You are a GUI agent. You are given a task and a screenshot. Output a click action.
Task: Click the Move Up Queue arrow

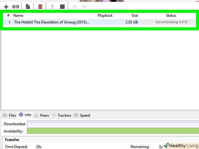[x=75, y=7]
